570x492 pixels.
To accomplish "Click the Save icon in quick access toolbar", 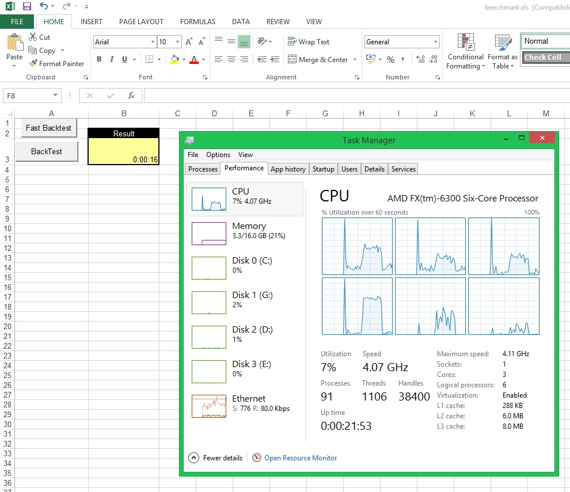I will (x=26, y=6).
